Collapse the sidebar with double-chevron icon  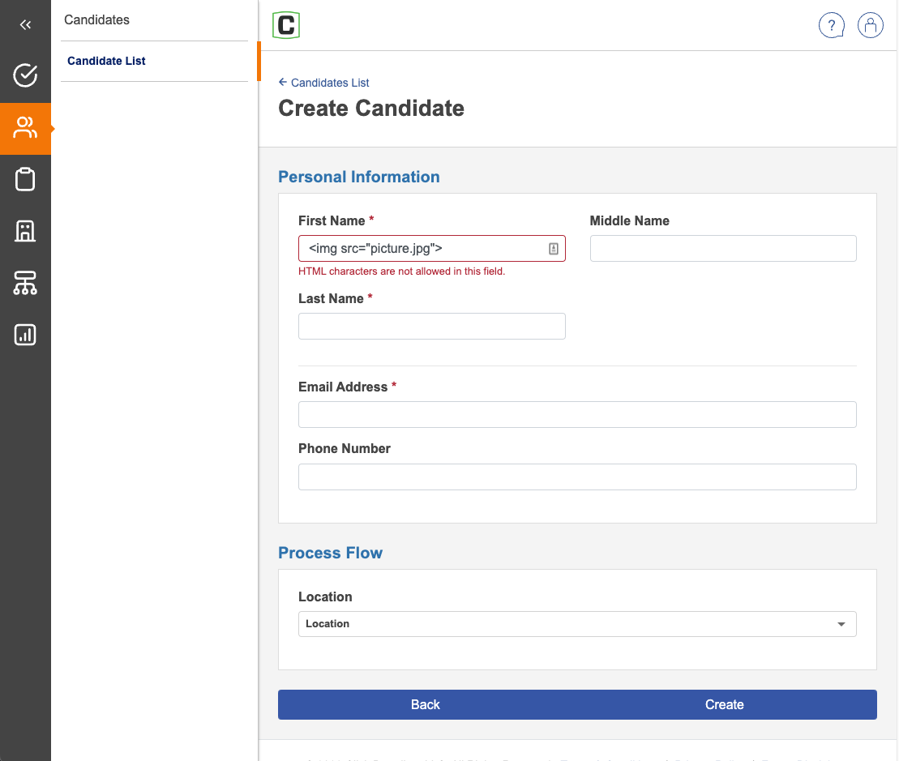(x=25, y=25)
